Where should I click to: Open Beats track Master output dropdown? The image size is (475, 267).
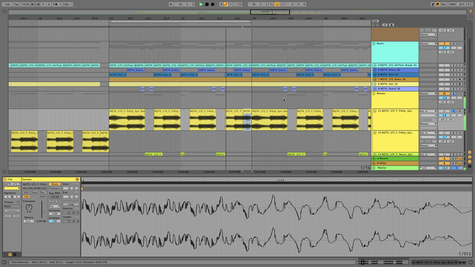click(428, 43)
